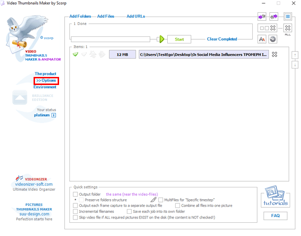Toggle the Output folder checkbox
Viewport: 301px width, 236px height.
click(76, 194)
